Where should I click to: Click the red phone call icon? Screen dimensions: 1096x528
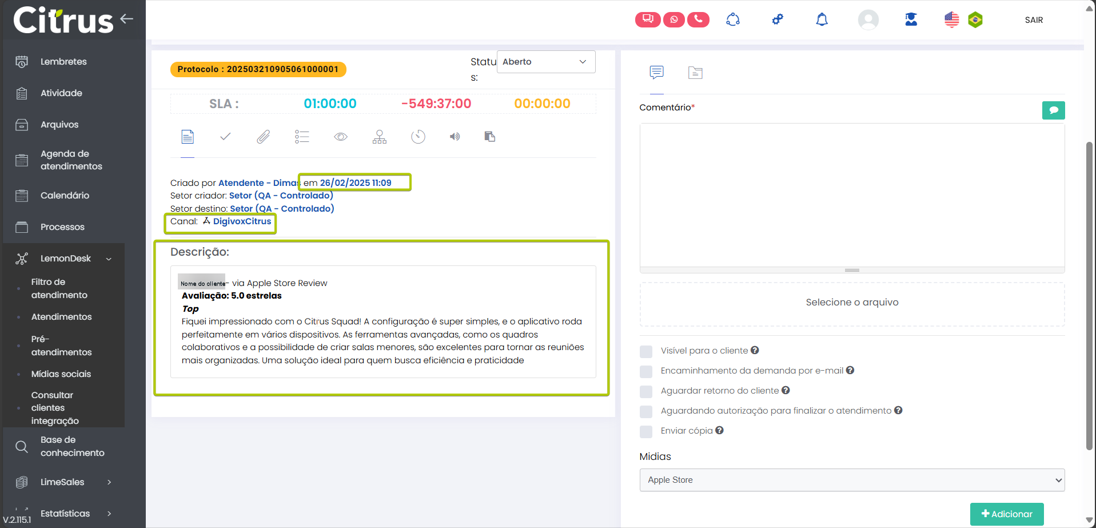tap(698, 19)
